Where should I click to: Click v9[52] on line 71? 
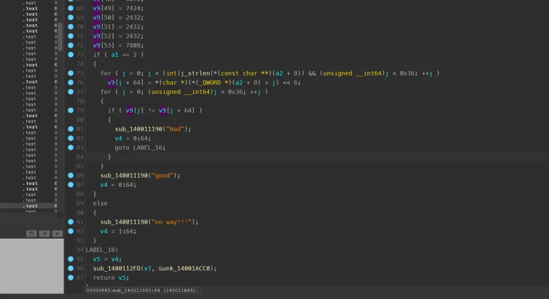click(104, 36)
